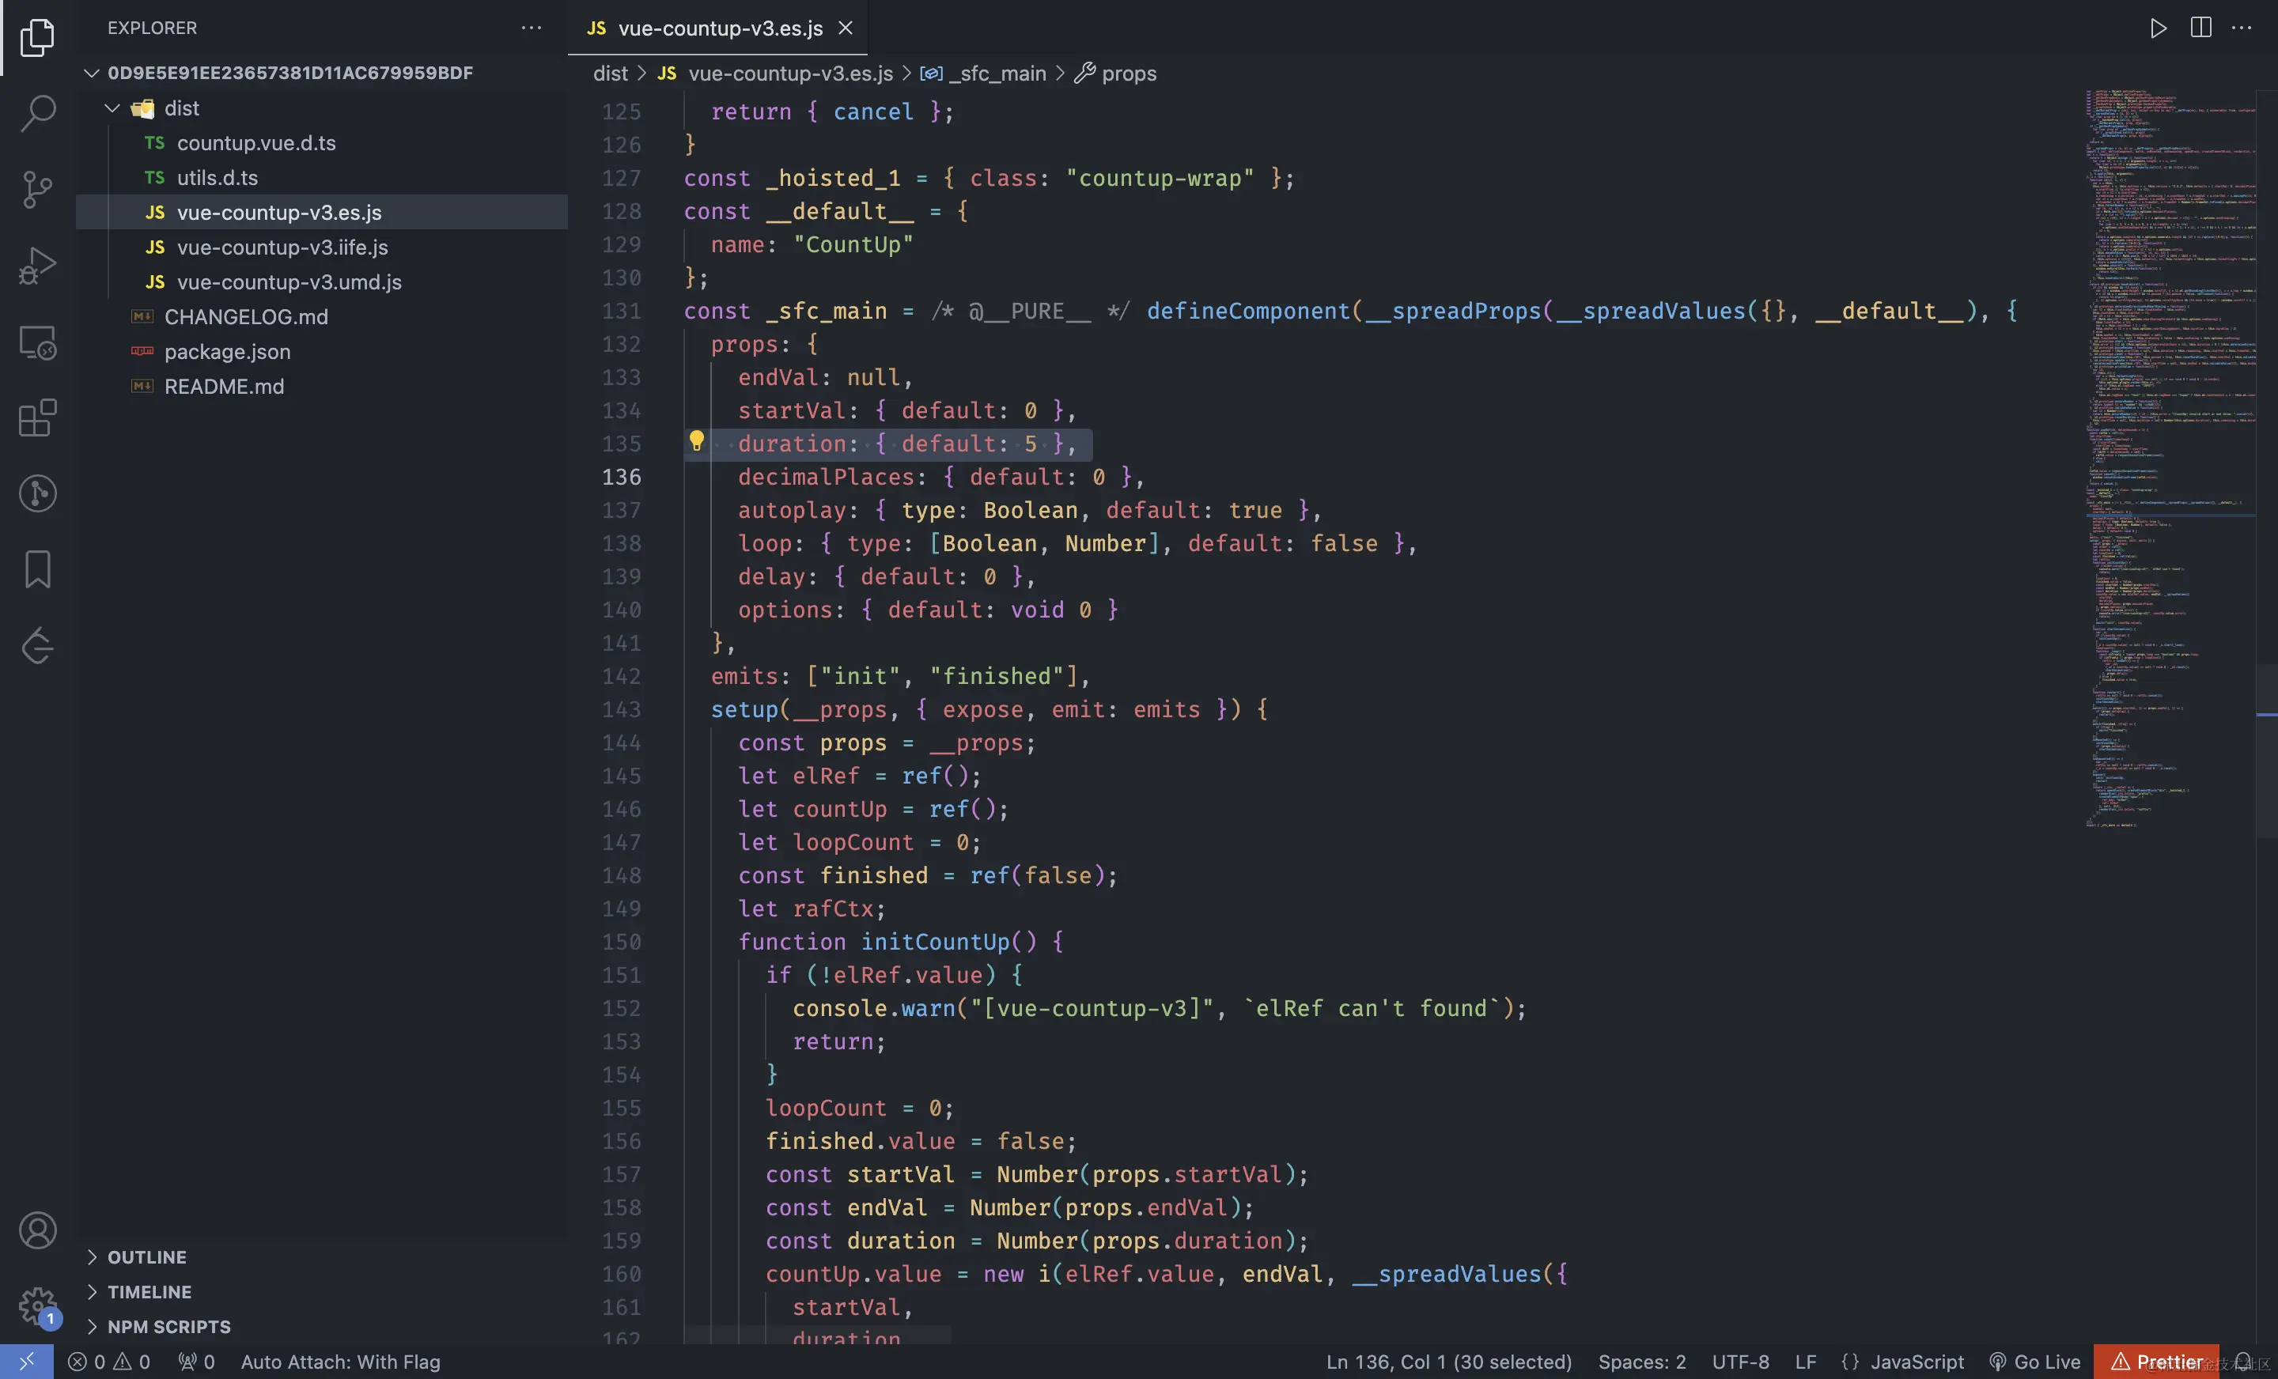
Task: Select the vue-countup-v3.es.js editor tab
Action: pyautogui.click(x=717, y=28)
